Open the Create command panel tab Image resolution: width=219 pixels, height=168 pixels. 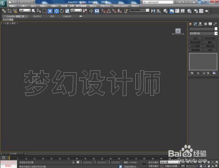(191, 24)
